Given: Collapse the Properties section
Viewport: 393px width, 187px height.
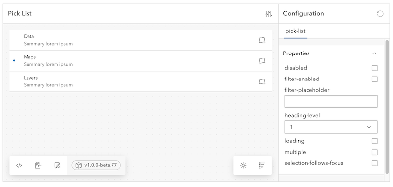Looking at the screenshot, I should coord(374,53).
